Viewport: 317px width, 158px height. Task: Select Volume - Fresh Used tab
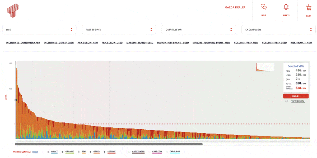coord(274,43)
